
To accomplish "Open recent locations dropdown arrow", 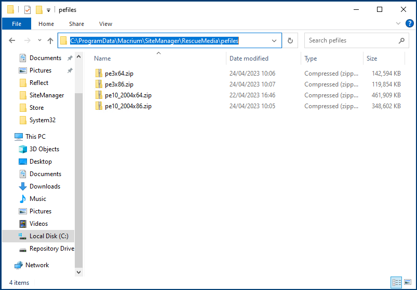I will pyautogui.click(x=39, y=40).
